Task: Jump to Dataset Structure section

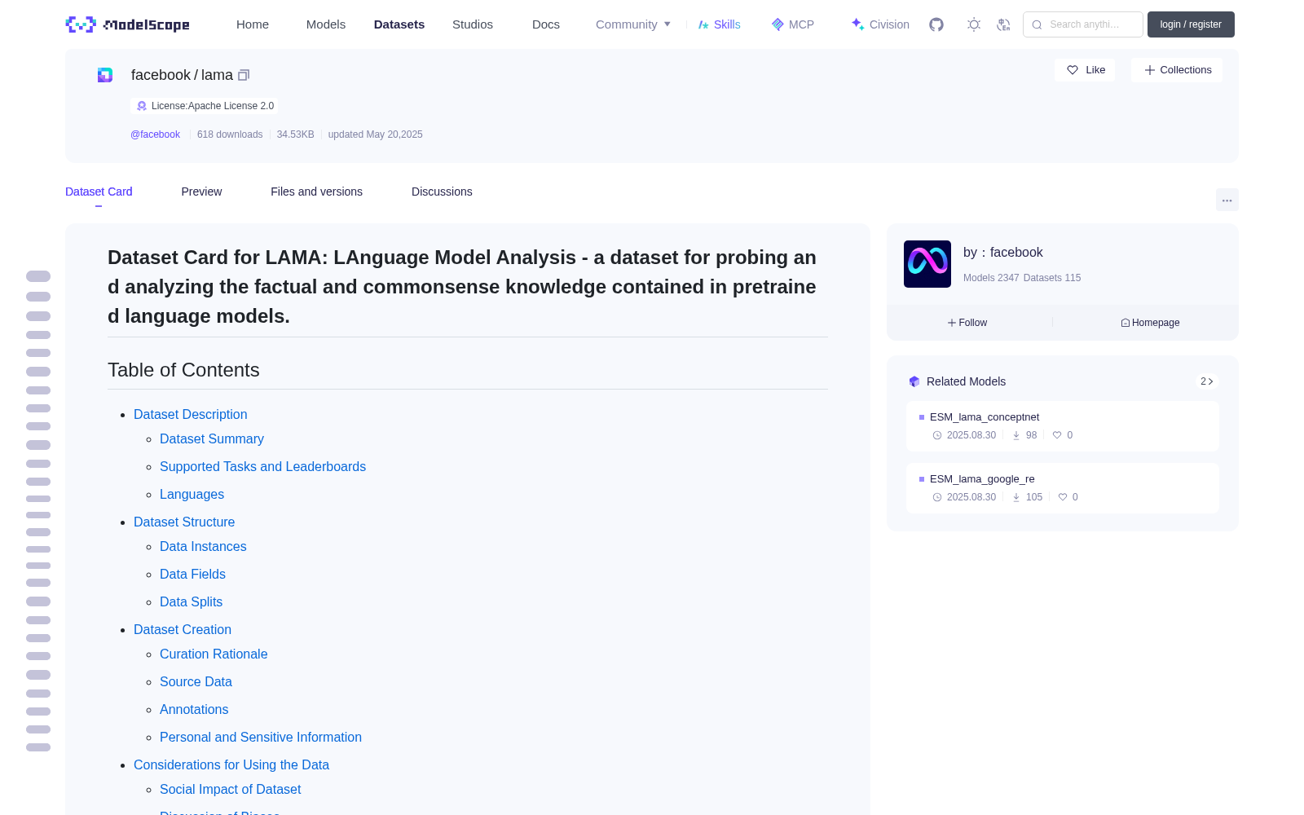Action: pos(184,522)
